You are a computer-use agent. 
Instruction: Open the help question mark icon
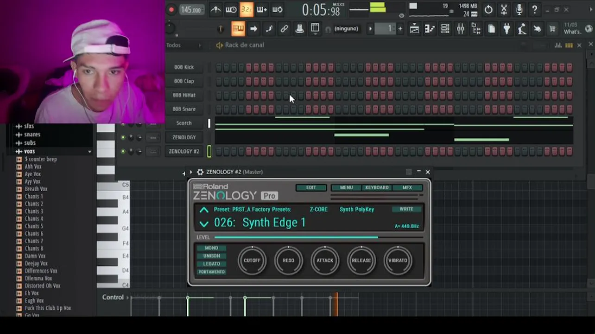534,9
